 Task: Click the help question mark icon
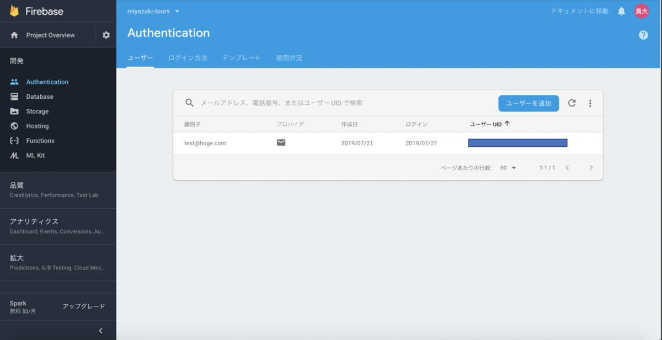643,35
